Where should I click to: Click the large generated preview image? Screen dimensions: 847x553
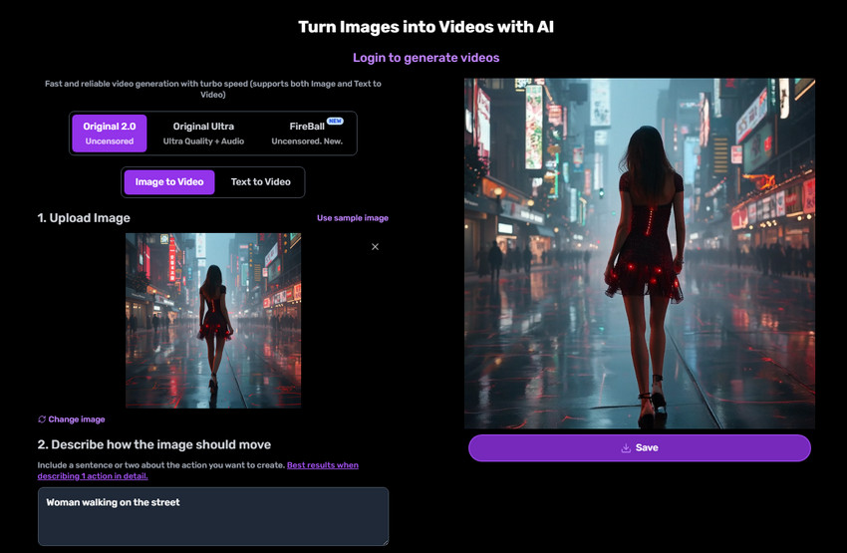640,253
